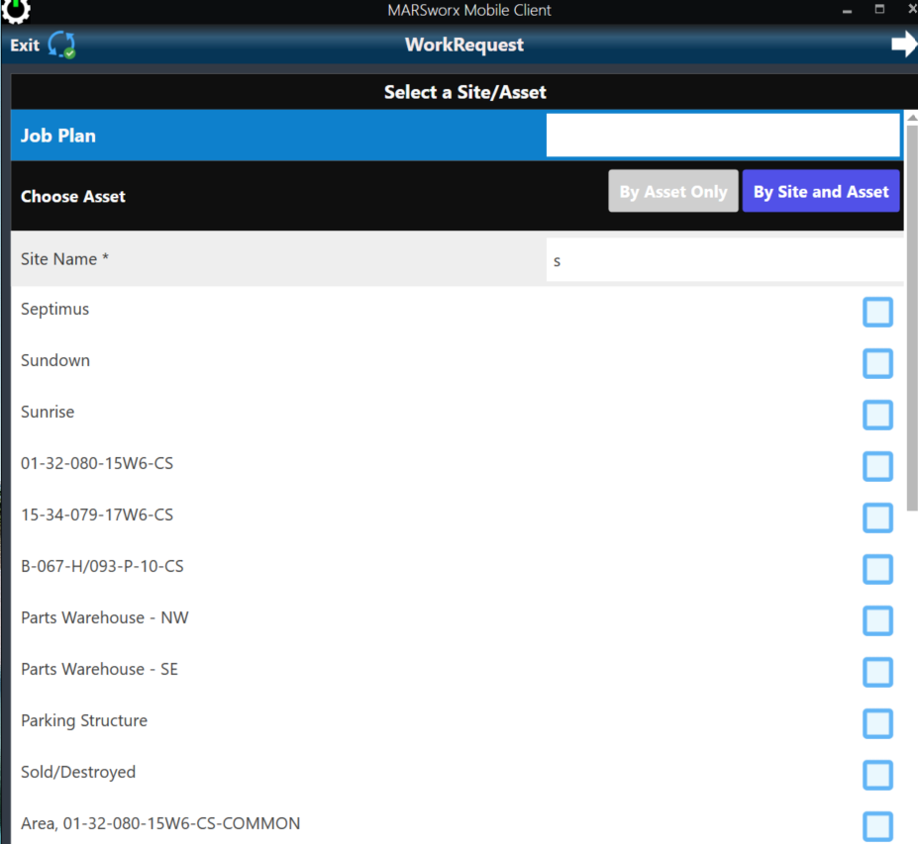Click the Sunrise site name

48,412
